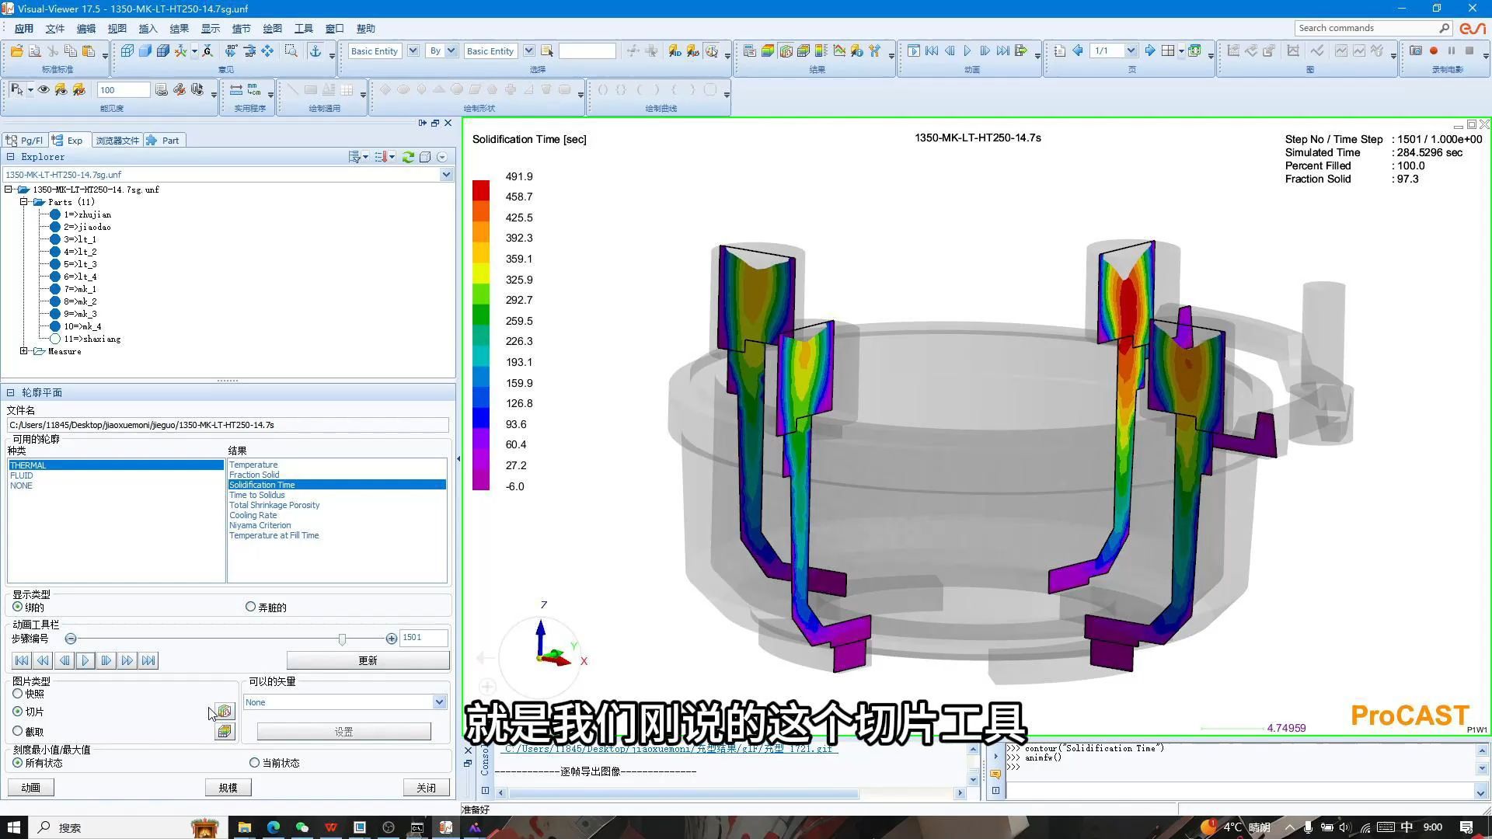Select the 当前状态 radio button
The width and height of the screenshot is (1492, 839).
pyautogui.click(x=254, y=763)
